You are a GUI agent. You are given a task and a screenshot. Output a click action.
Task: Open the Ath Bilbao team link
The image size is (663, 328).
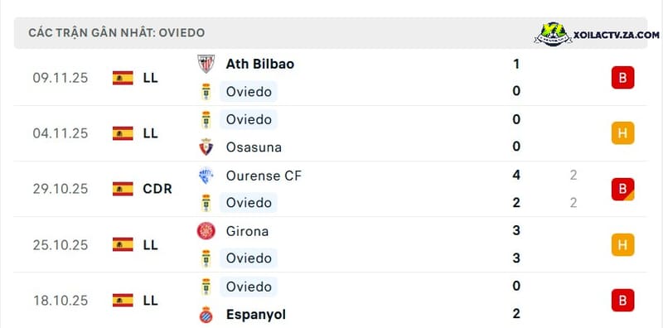[x=260, y=64]
